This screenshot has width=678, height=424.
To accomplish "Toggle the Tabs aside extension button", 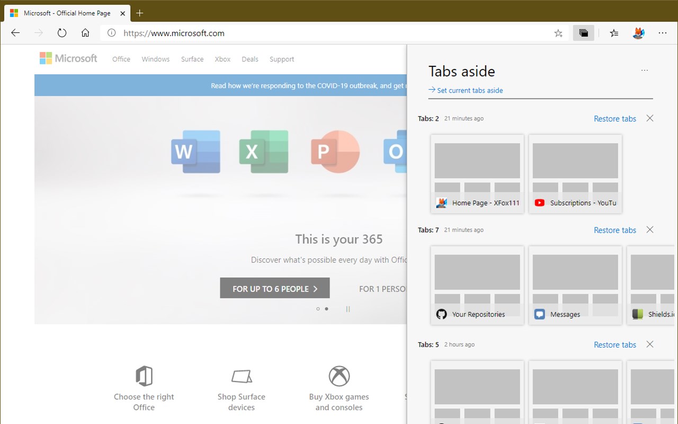I will click(x=584, y=33).
